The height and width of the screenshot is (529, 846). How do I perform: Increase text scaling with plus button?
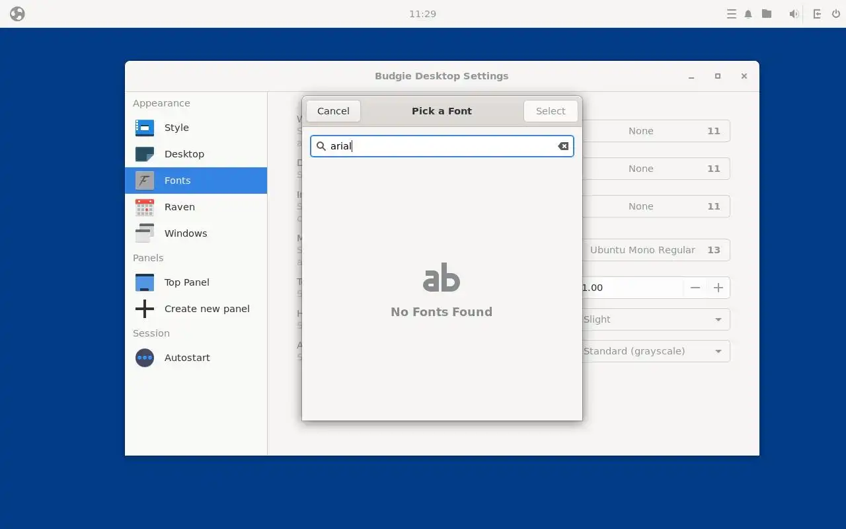coord(718,288)
